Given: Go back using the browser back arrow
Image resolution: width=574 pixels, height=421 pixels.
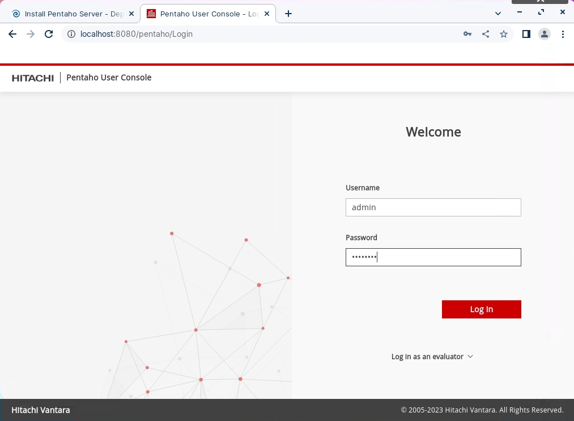Looking at the screenshot, I should click(x=12, y=34).
